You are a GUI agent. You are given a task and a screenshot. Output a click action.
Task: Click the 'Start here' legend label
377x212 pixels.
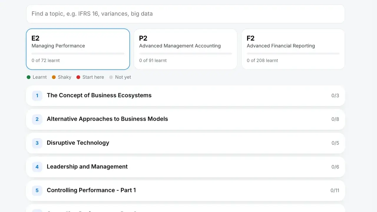click(x=93, y=77)
